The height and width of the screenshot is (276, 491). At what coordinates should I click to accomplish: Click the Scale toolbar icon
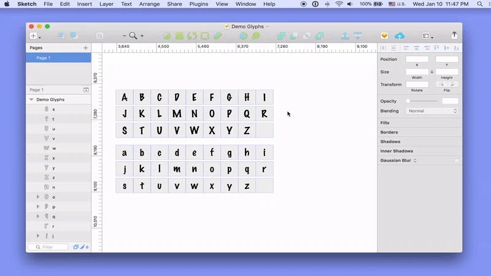click(x=256, y=36)
